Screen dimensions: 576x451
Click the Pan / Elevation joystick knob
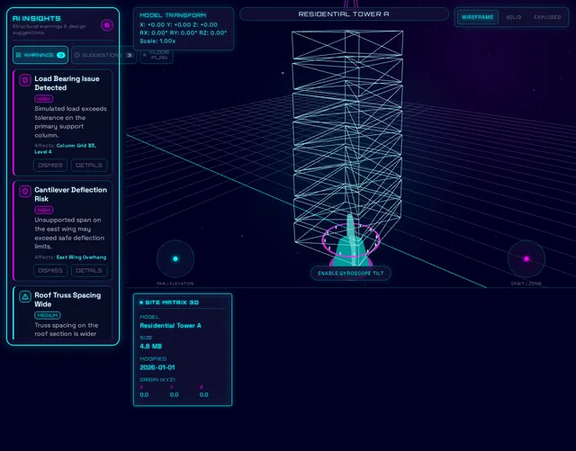tap(175, 258)
